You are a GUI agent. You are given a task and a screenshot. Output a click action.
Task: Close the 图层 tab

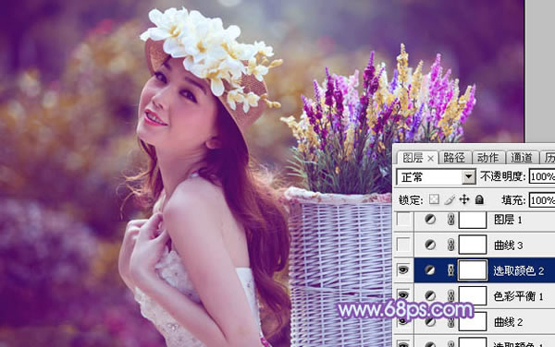pyautogui.click(x=430, y=159)
